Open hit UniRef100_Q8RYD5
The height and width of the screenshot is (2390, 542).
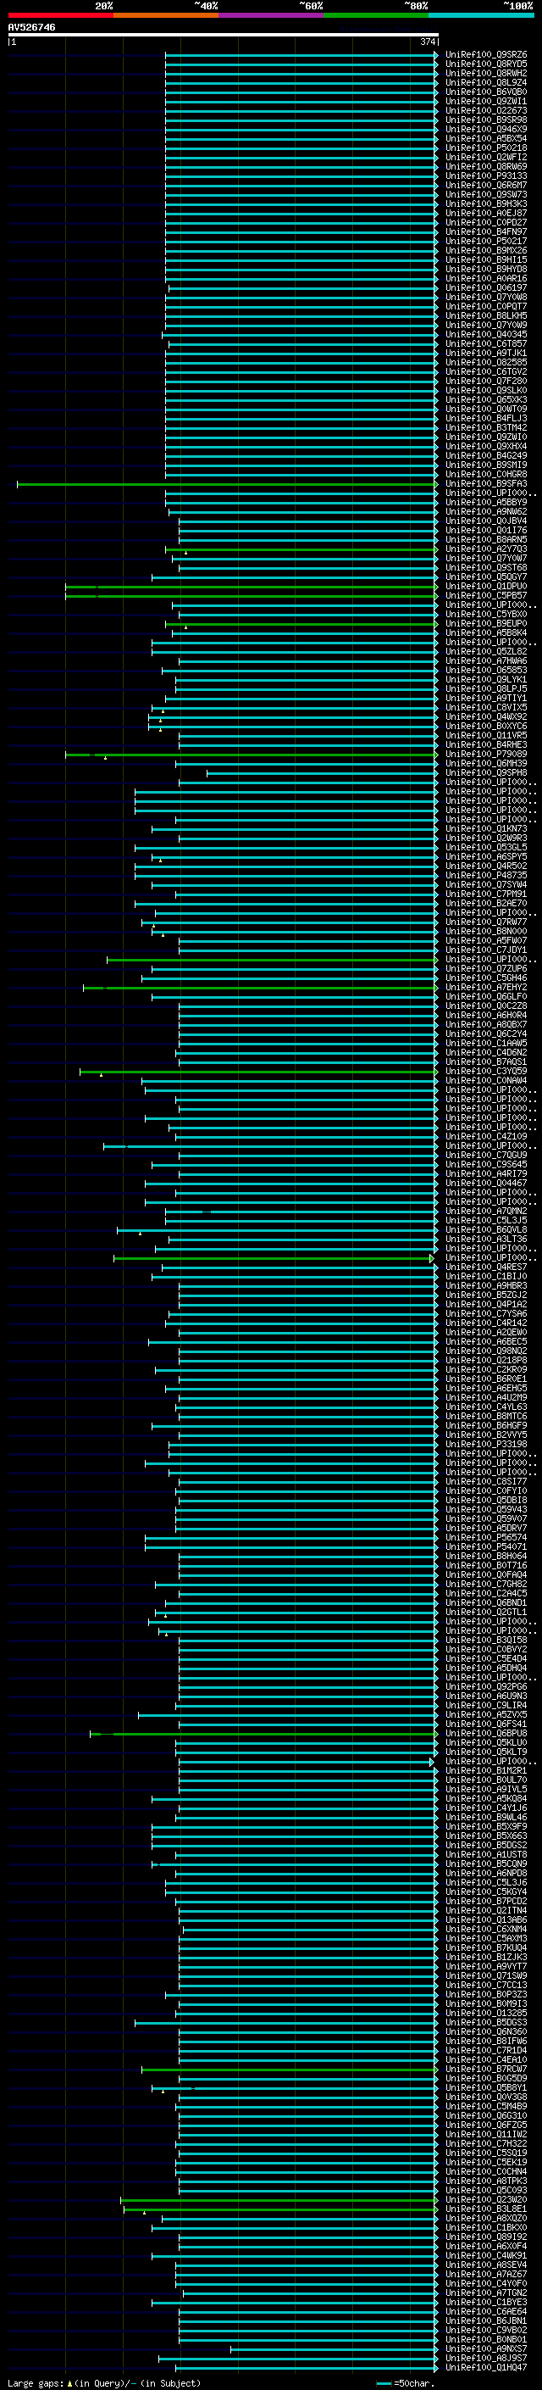(x=486, y=64)
